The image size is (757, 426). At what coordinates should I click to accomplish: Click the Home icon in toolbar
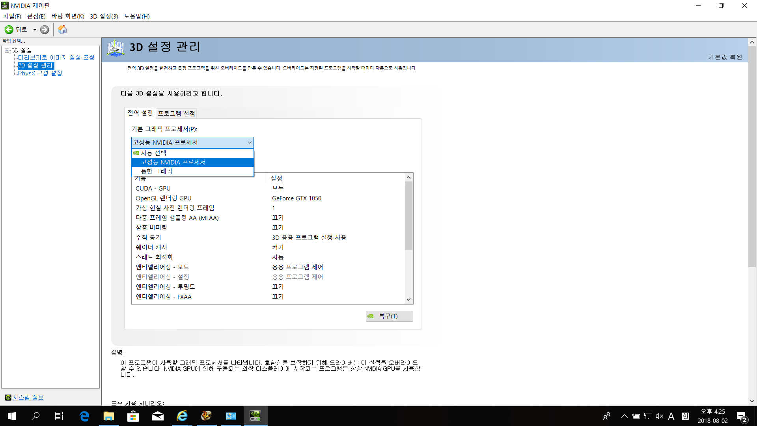tap(62, 30)
